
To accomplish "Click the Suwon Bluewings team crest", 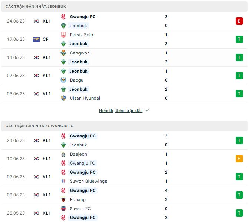I will [x=63, y=181].
